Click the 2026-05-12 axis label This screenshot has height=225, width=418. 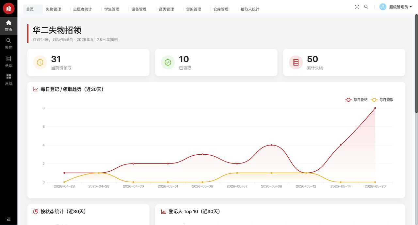(x=306, y=186)
